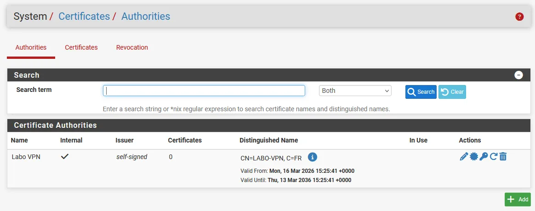Click the green Add button
The height and width of the screenshot is (211, 535).
(518, 200)
